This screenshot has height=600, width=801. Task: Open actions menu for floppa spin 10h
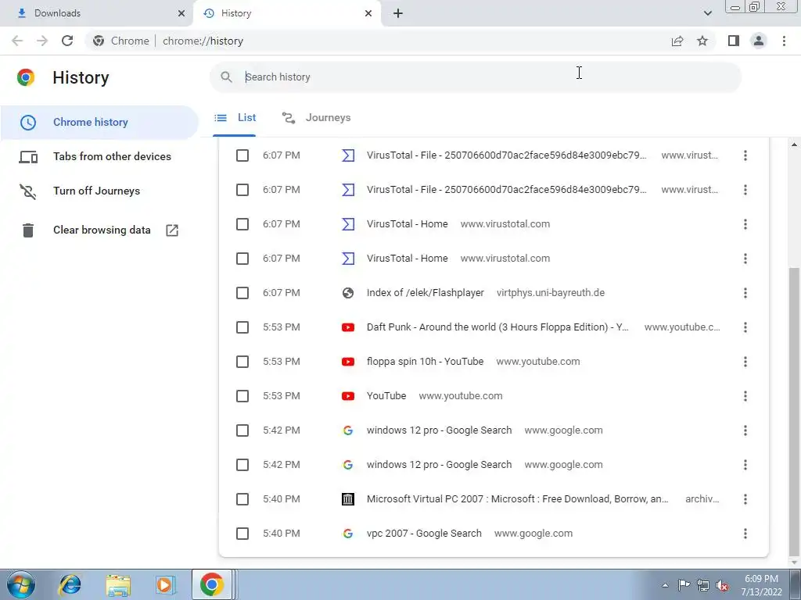(x=745, y=362)
